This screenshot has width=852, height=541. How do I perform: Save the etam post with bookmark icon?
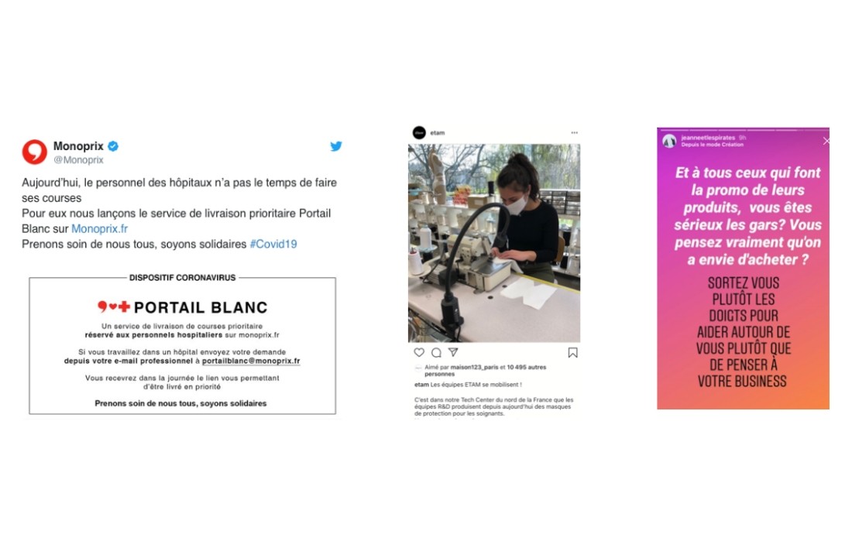point(572,353)
